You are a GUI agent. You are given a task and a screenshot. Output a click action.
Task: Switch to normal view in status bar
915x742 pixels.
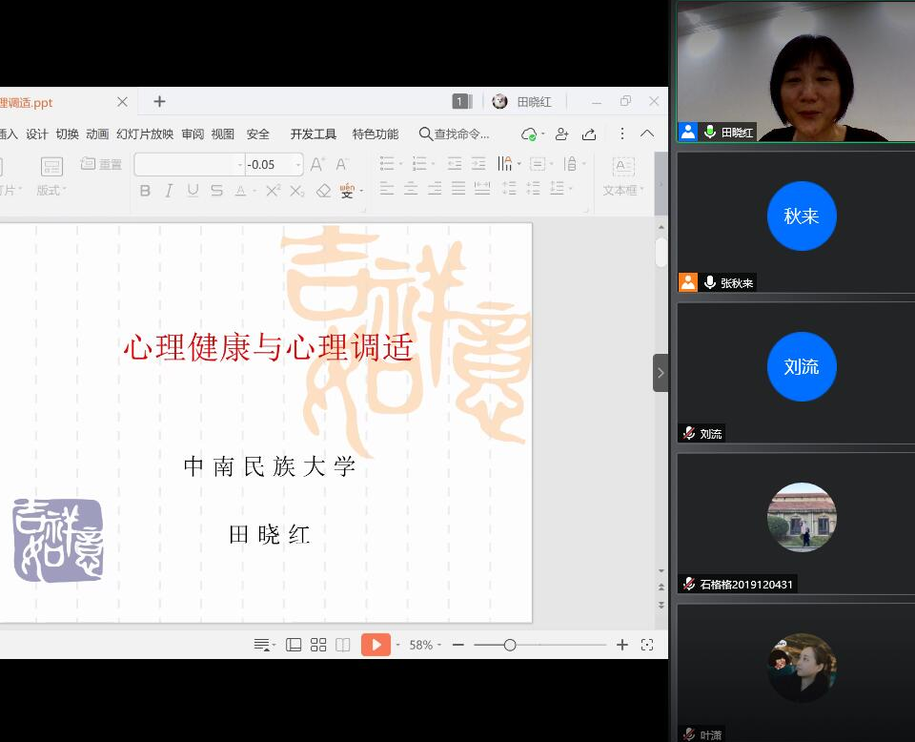click(x=294, y=645)
